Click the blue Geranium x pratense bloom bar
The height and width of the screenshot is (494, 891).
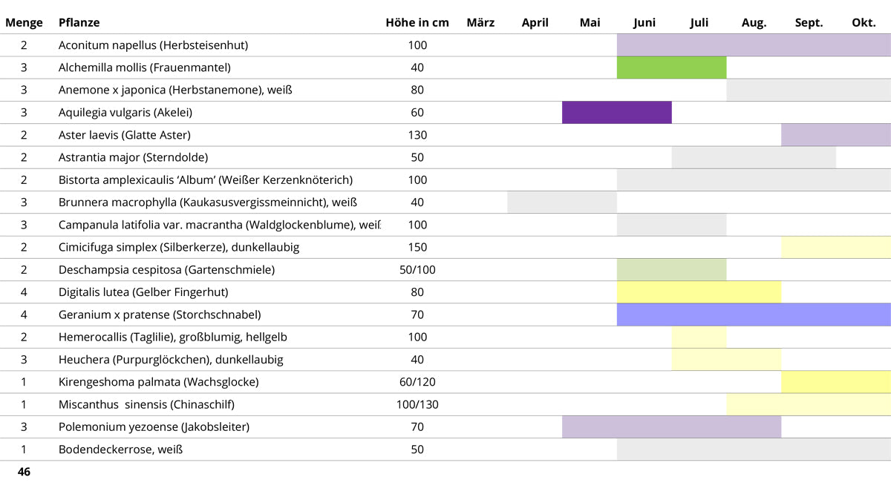[754, 314]
